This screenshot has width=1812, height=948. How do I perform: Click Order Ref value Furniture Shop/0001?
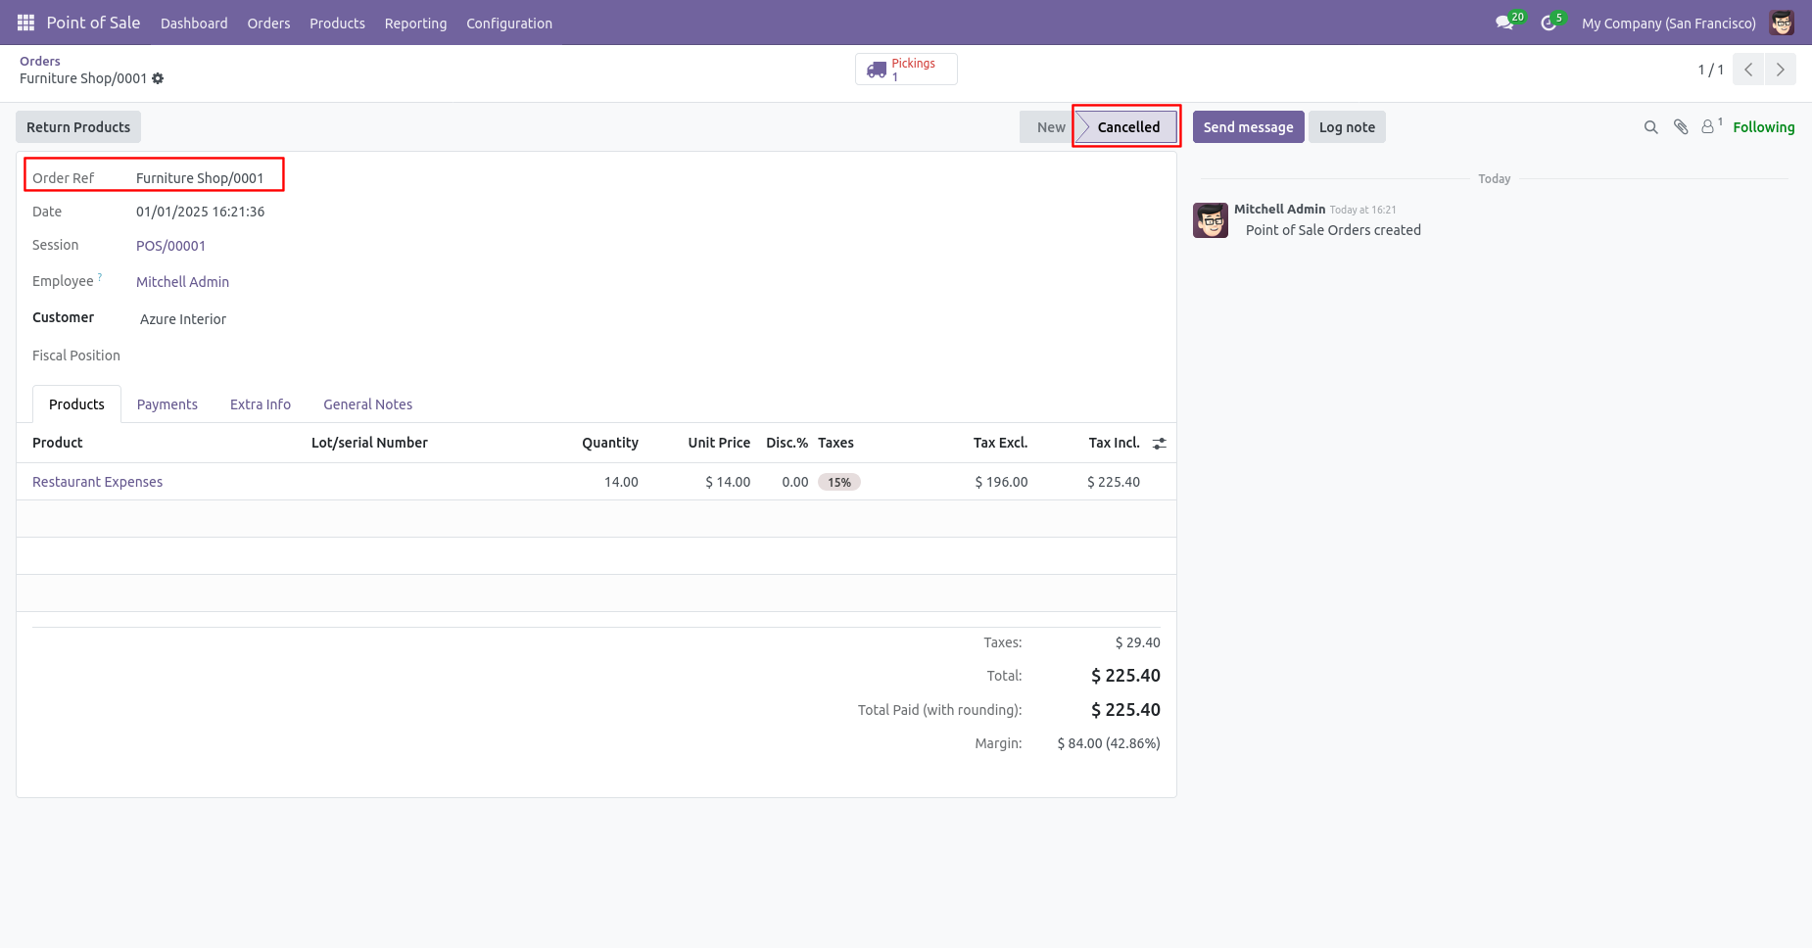pyautogui.click(x=200, y=178)
